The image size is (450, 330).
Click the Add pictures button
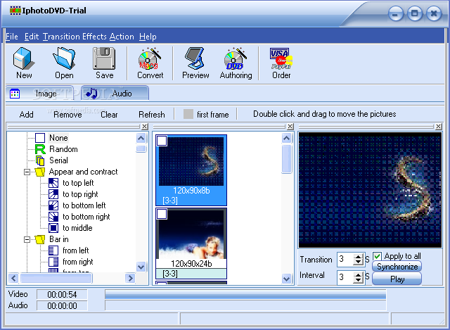click(27, 115)
